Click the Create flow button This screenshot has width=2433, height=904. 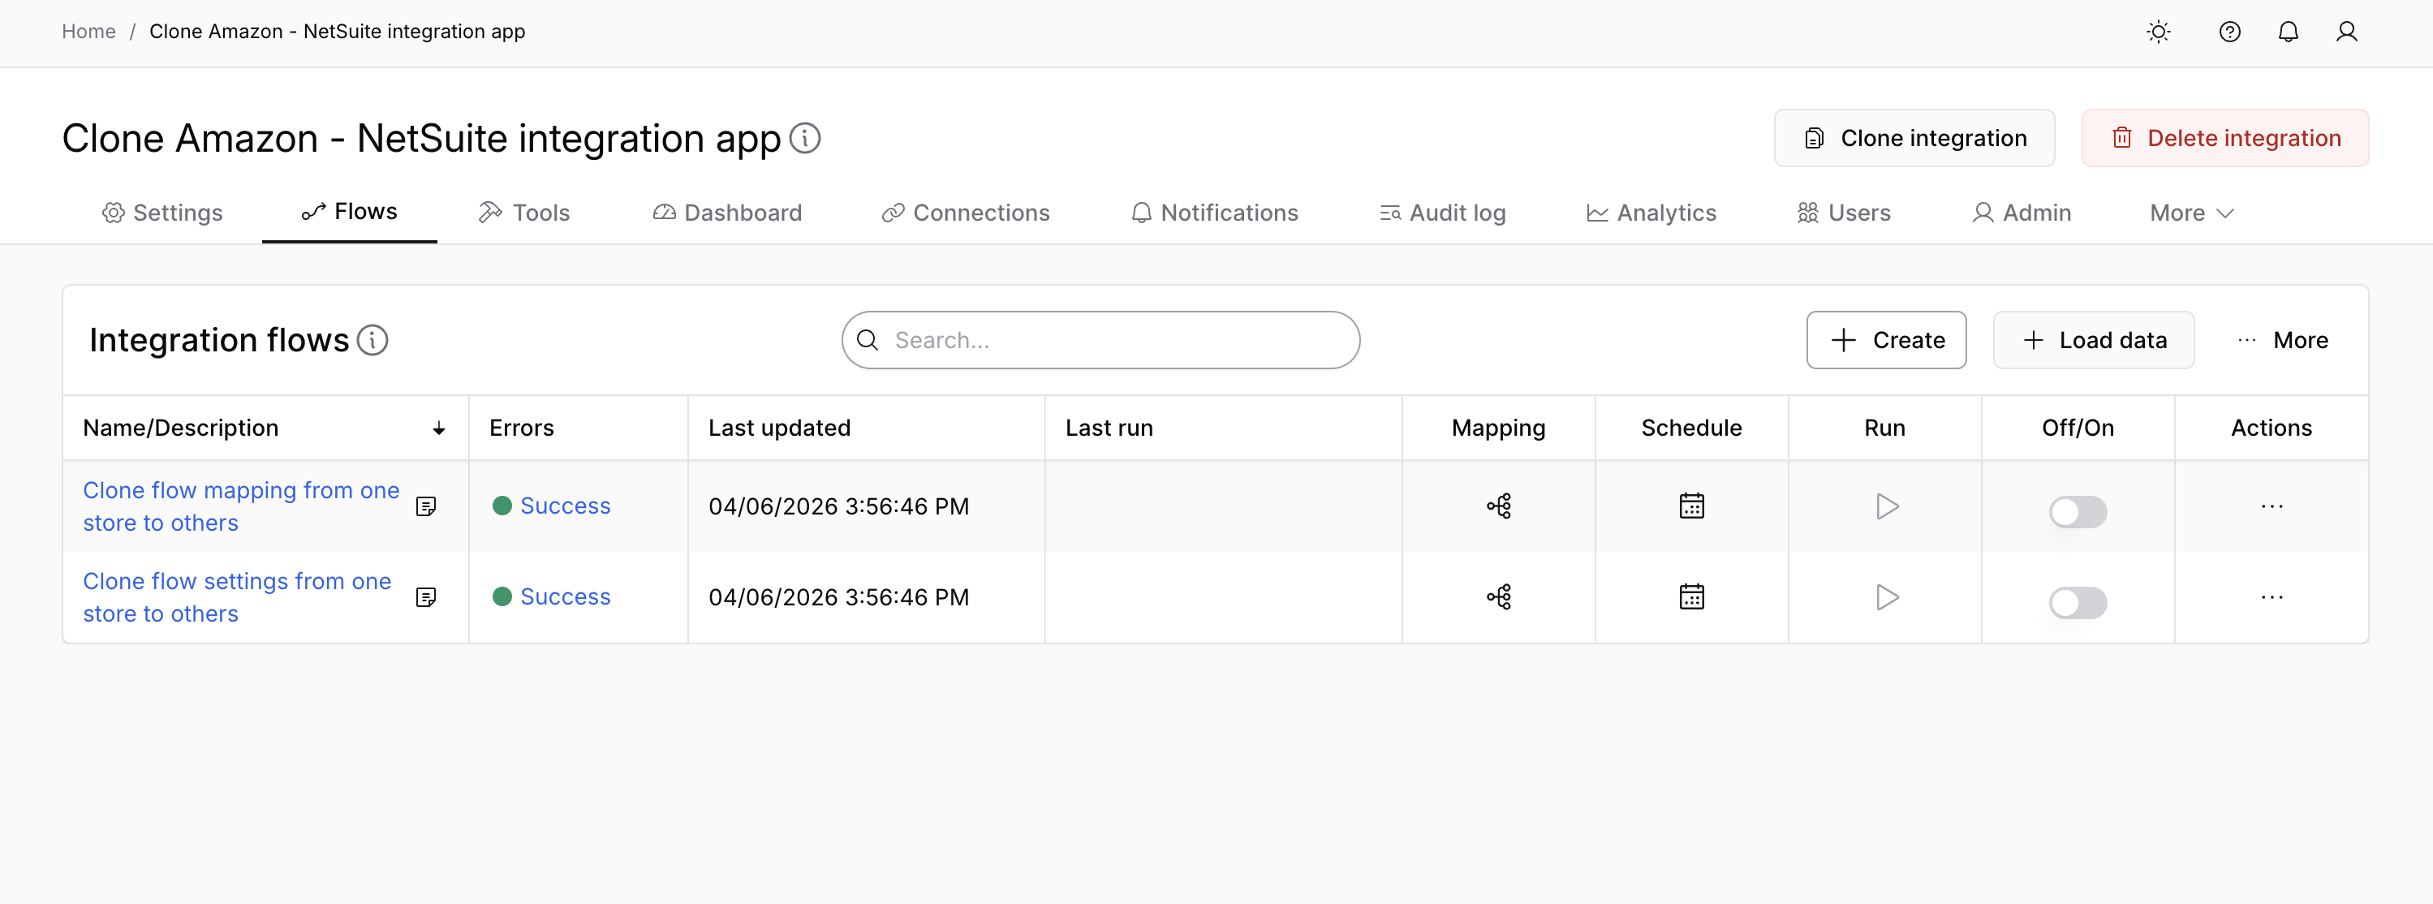(1886, 340)
